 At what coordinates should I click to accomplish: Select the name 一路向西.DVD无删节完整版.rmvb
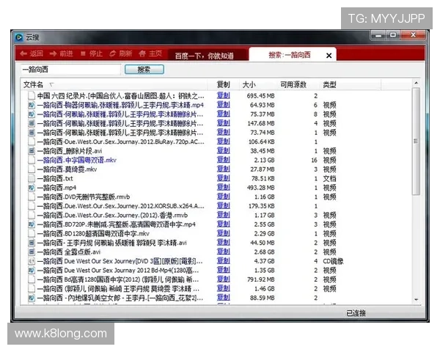pos(84,197)
